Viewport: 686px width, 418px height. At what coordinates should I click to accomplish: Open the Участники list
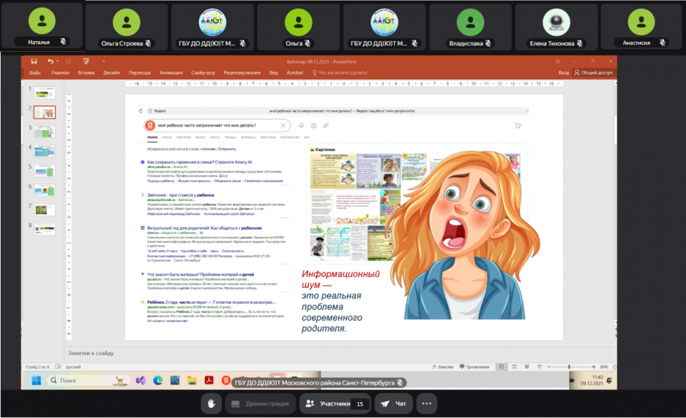coord(333,404)
